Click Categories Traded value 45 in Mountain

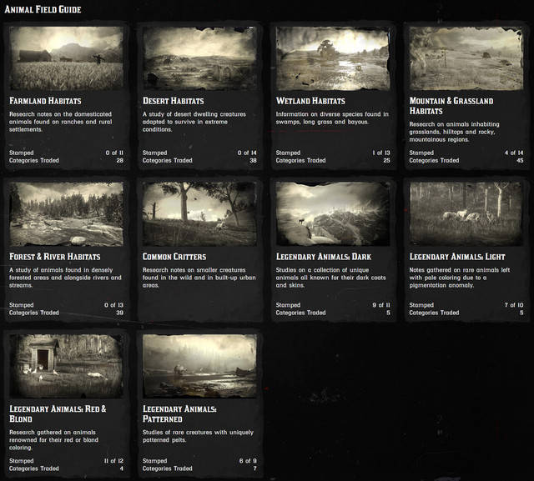click(520, 160)
